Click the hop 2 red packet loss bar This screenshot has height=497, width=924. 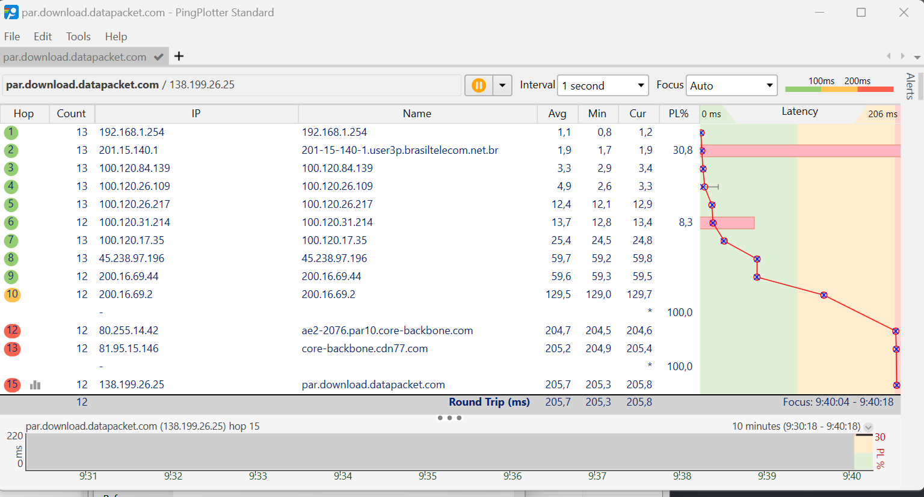pos(800,150)
